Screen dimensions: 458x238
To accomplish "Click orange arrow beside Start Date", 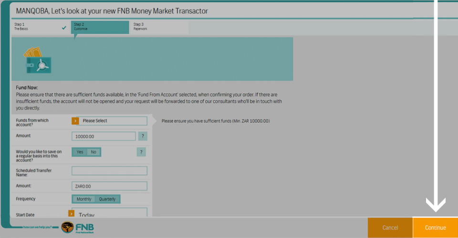I will pyautogui.click(x=71, y=214).
